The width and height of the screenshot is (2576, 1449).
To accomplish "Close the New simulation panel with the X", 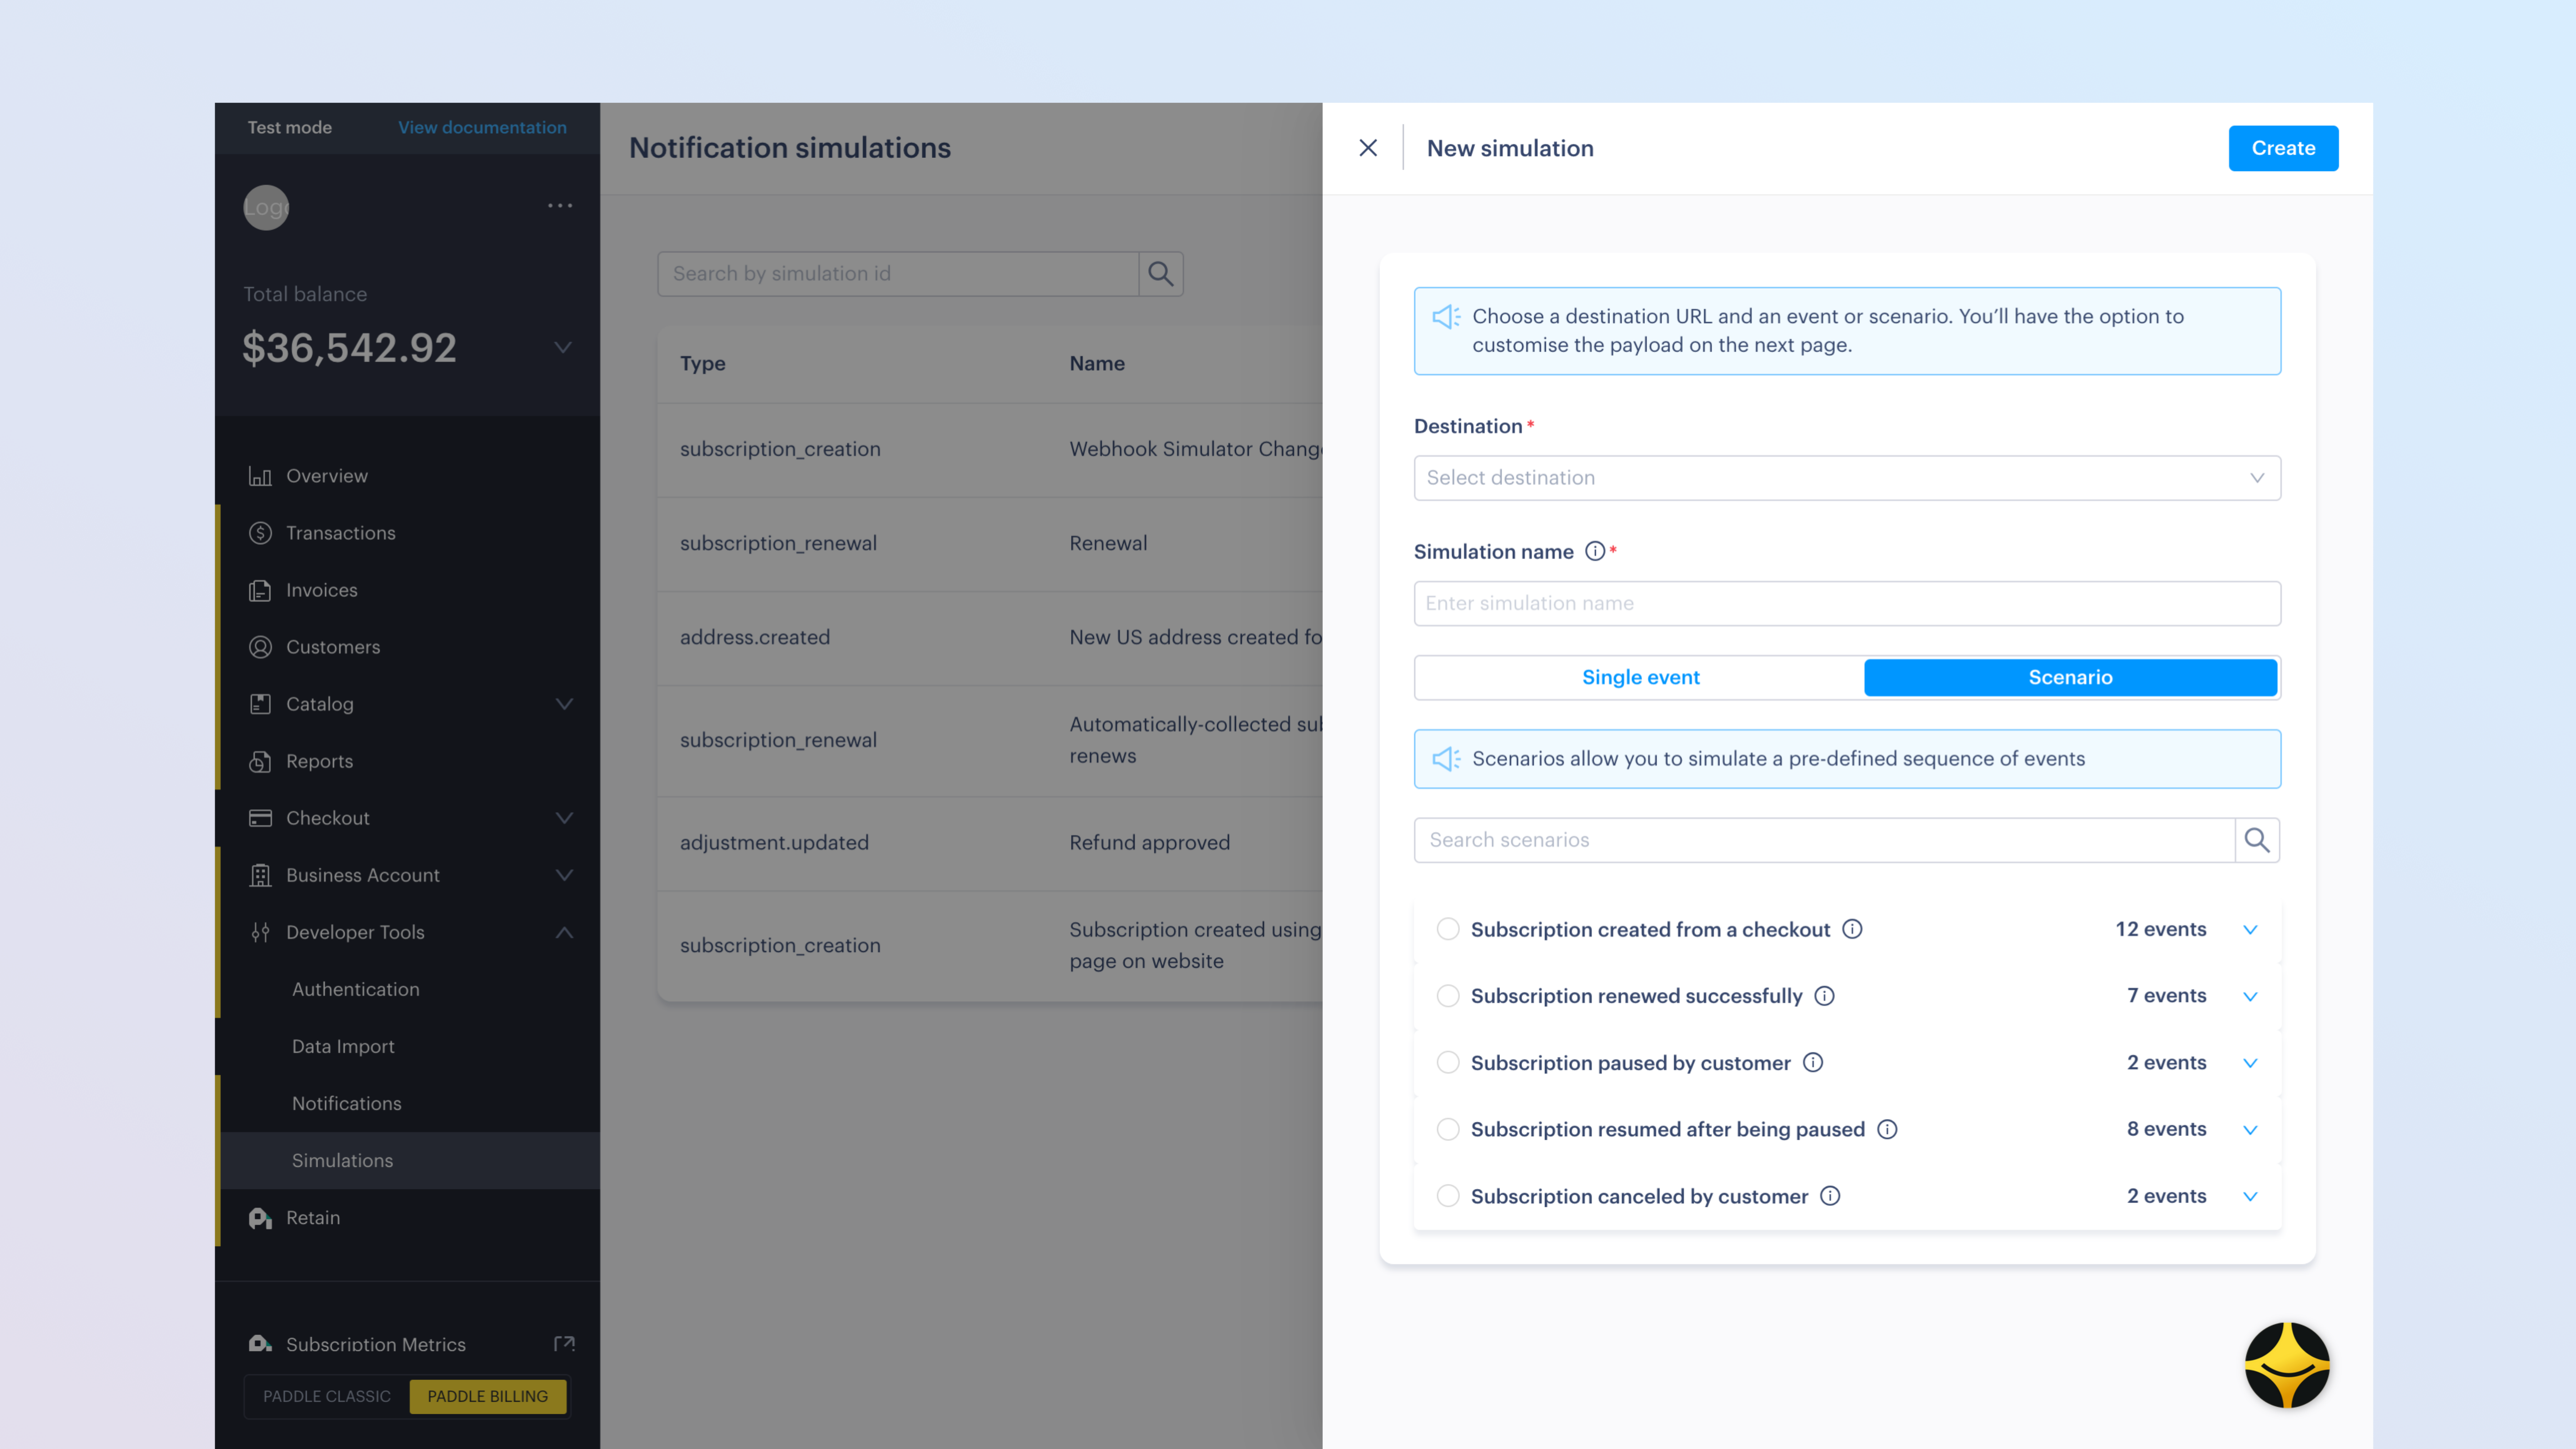I will pyautogui.click(x=1368, y=147).
